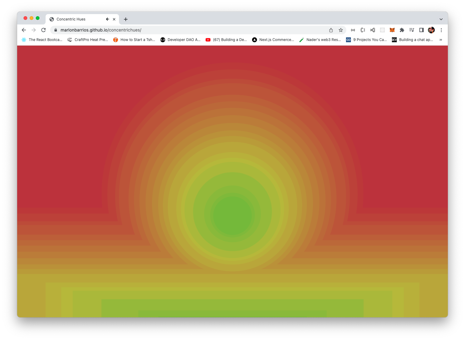The image size is (465, 340).
Task: Bookmark the page with the star icon
Action: tap(340, 30)
